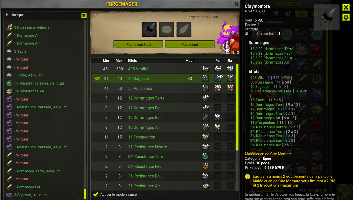This screenshot has height=200, width=353.
Task: Close the Claymomore tooltip with green X
Action: click(346, 7)
